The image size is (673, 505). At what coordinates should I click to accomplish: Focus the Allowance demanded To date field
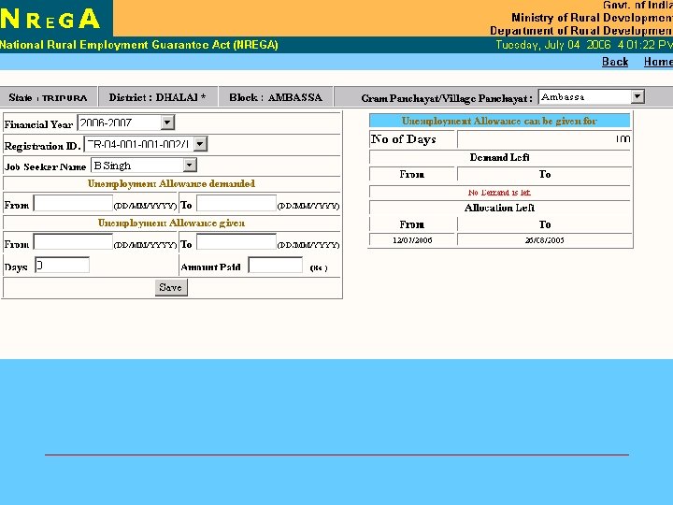(x=236, y=203)
